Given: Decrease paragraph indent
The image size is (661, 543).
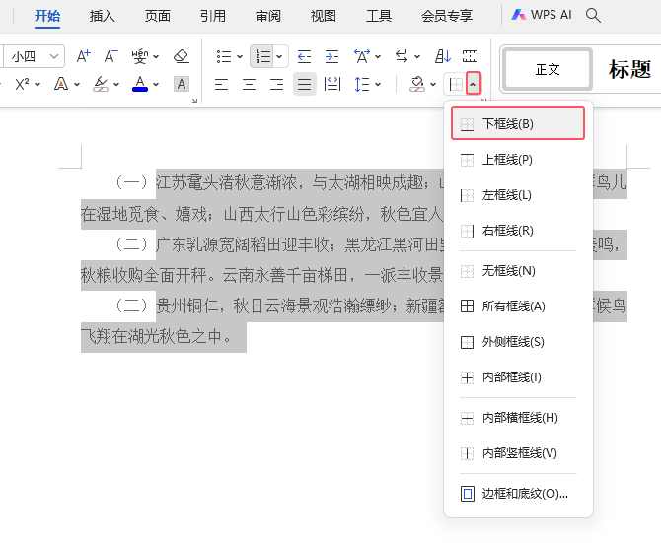Looking at the screenshot, I should pyautogui.click(x=304, y=56).
